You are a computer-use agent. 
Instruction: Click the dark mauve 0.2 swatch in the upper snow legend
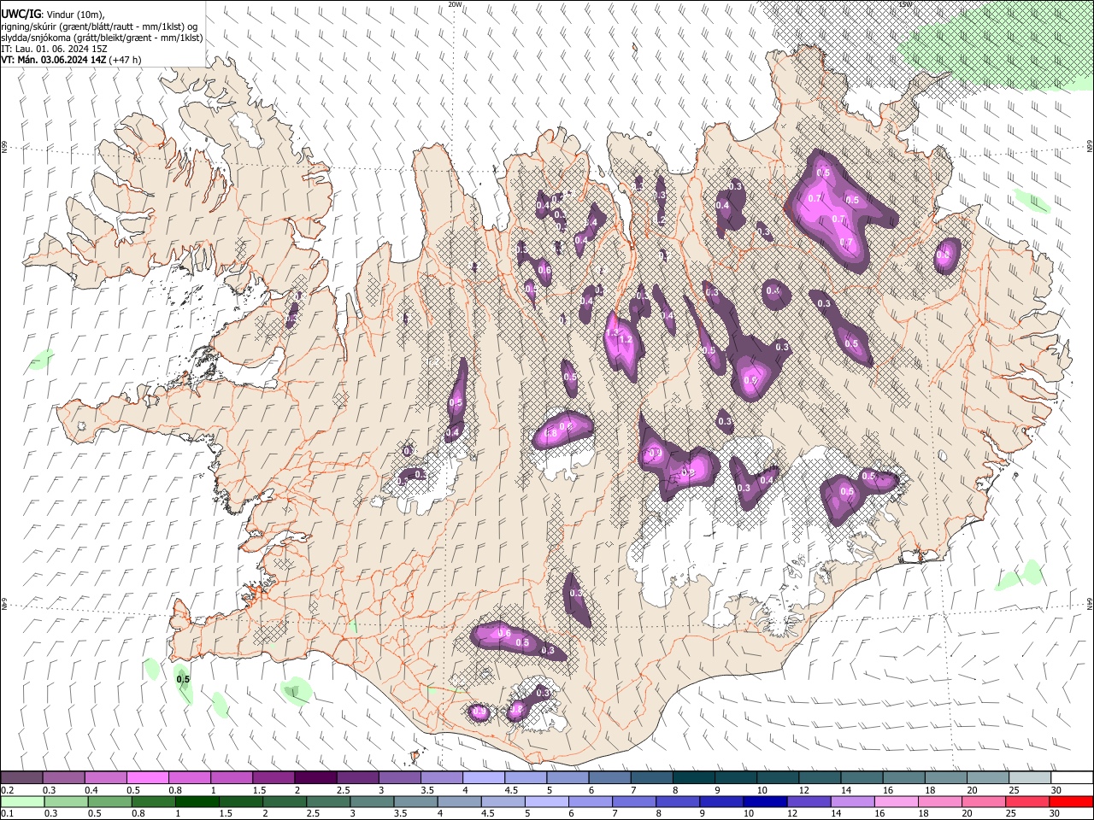tap(21, 778)
